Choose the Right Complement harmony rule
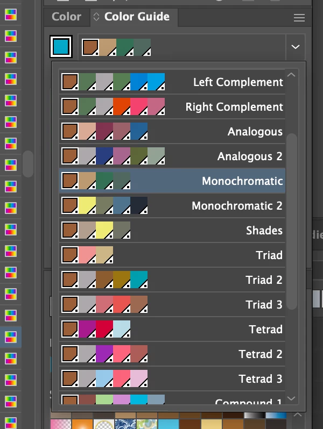This screenshot has height=429, width=323. click(x=172, y=106)
